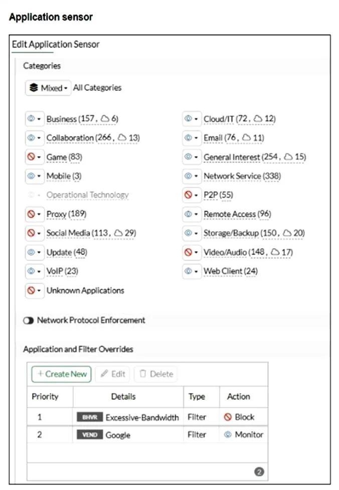The height and width of the screenshot is (490, 339).
Task: Click the block icon beside Unknown Applications
Action: click(31, 290)
